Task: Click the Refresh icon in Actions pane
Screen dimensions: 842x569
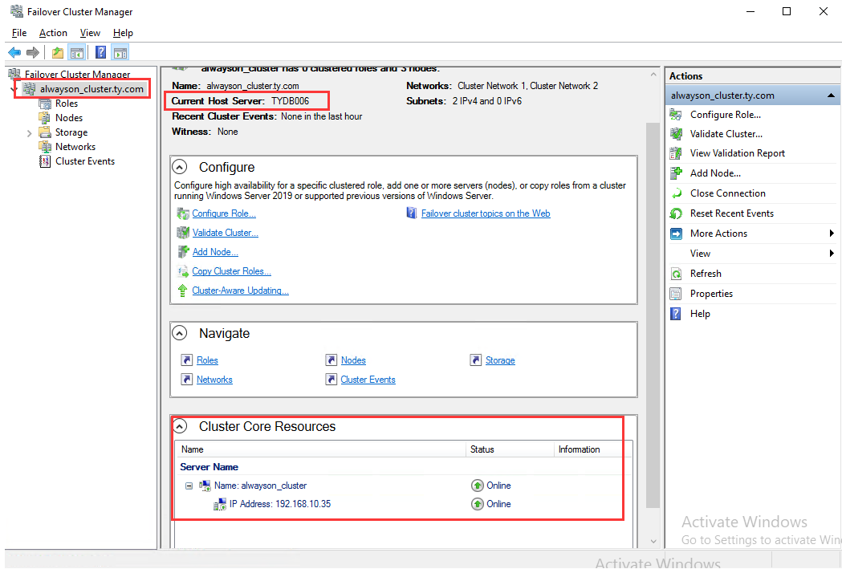Action: click(676, 274)
